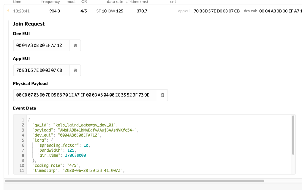The height and width of the screenshot is (190, 302).
Task: Click line number 1 in the code gutter
Action: tap(23, 120)
